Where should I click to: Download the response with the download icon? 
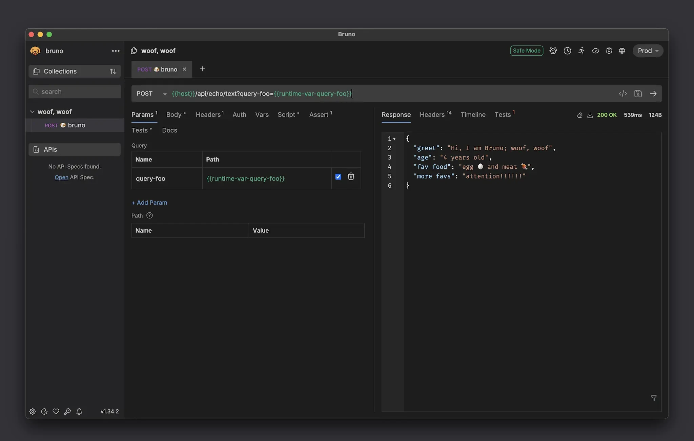click(x=590, y=115)
